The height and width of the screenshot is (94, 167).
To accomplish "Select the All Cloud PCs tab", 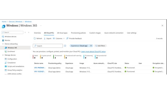I will click(x=49, y=33).
